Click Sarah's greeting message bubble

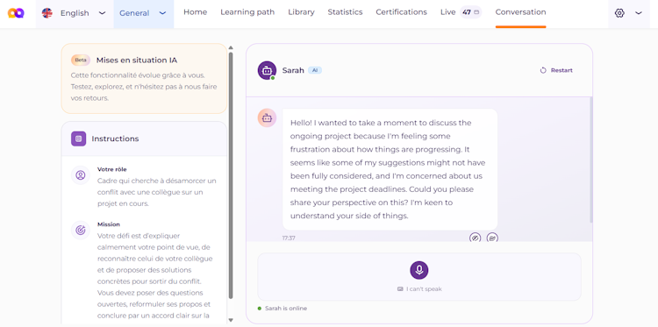(x=390, y=169)
